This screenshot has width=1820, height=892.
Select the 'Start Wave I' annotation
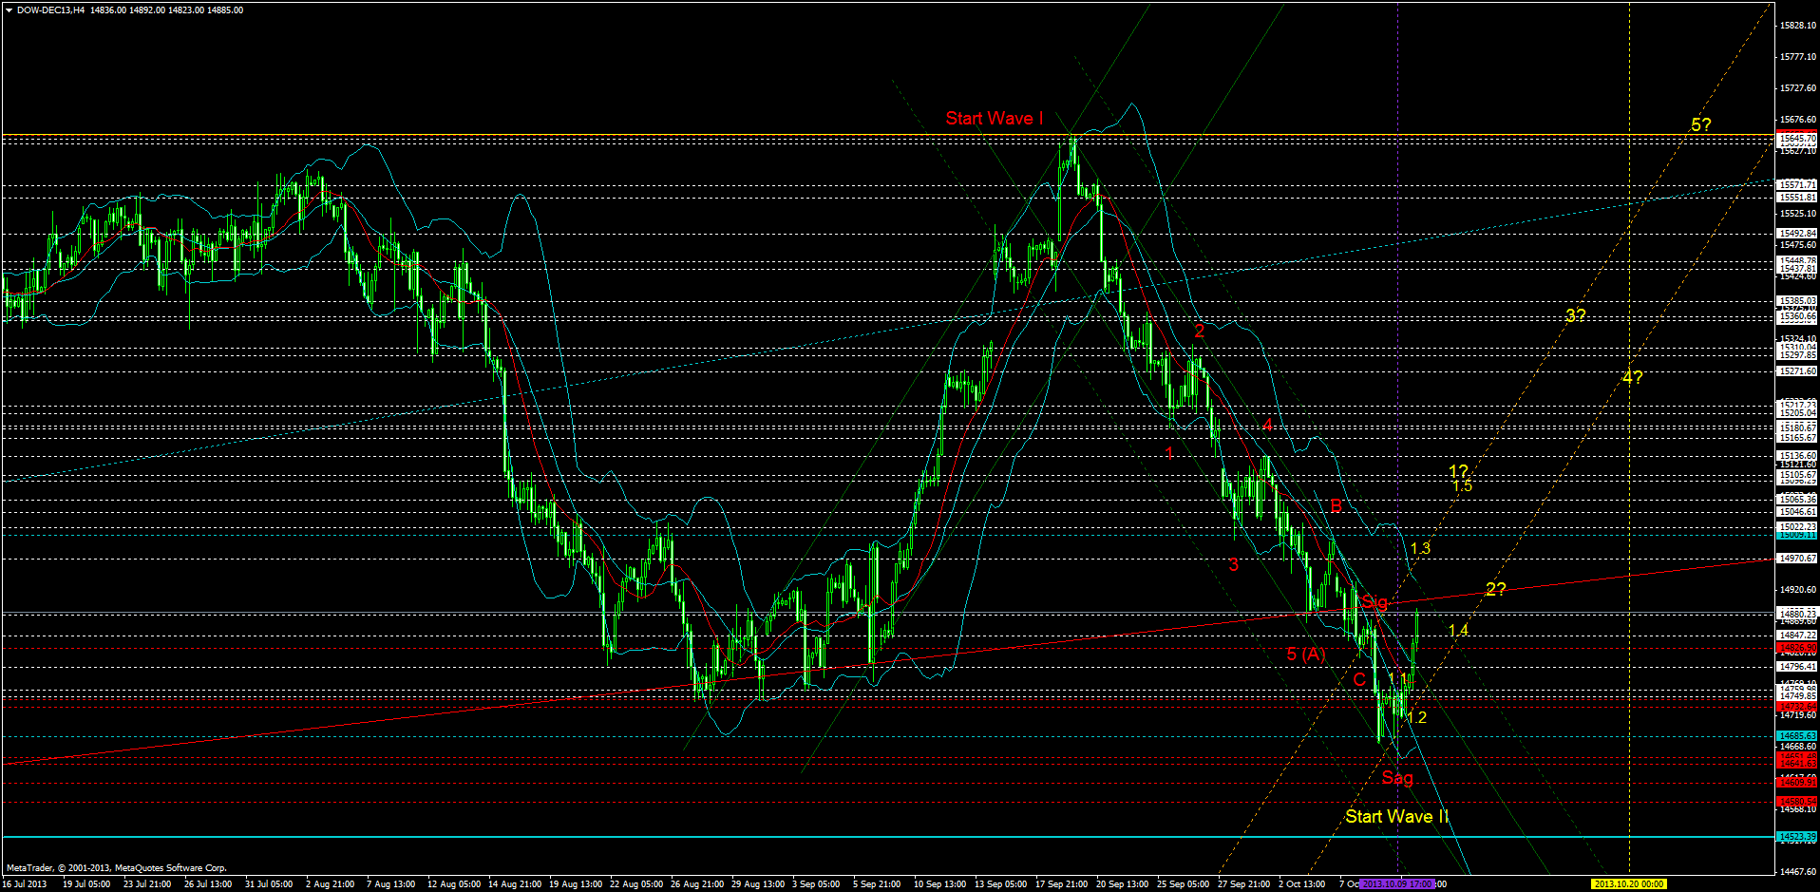[x=994, y=119]
